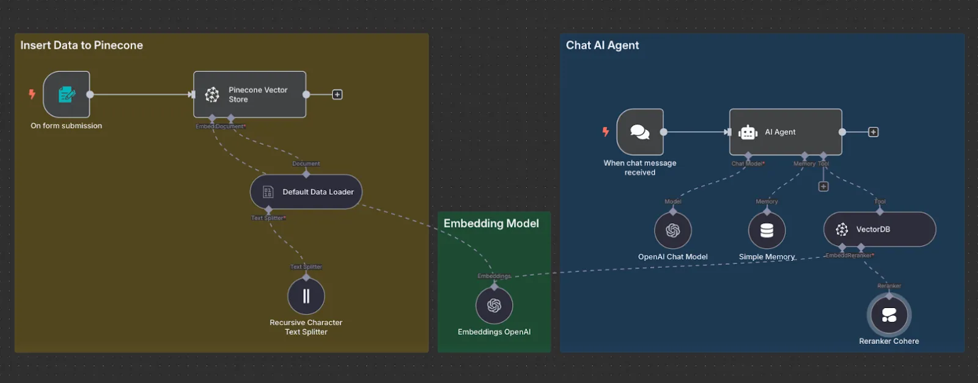Select the When chat message received trigger

(x=640, y=132)
